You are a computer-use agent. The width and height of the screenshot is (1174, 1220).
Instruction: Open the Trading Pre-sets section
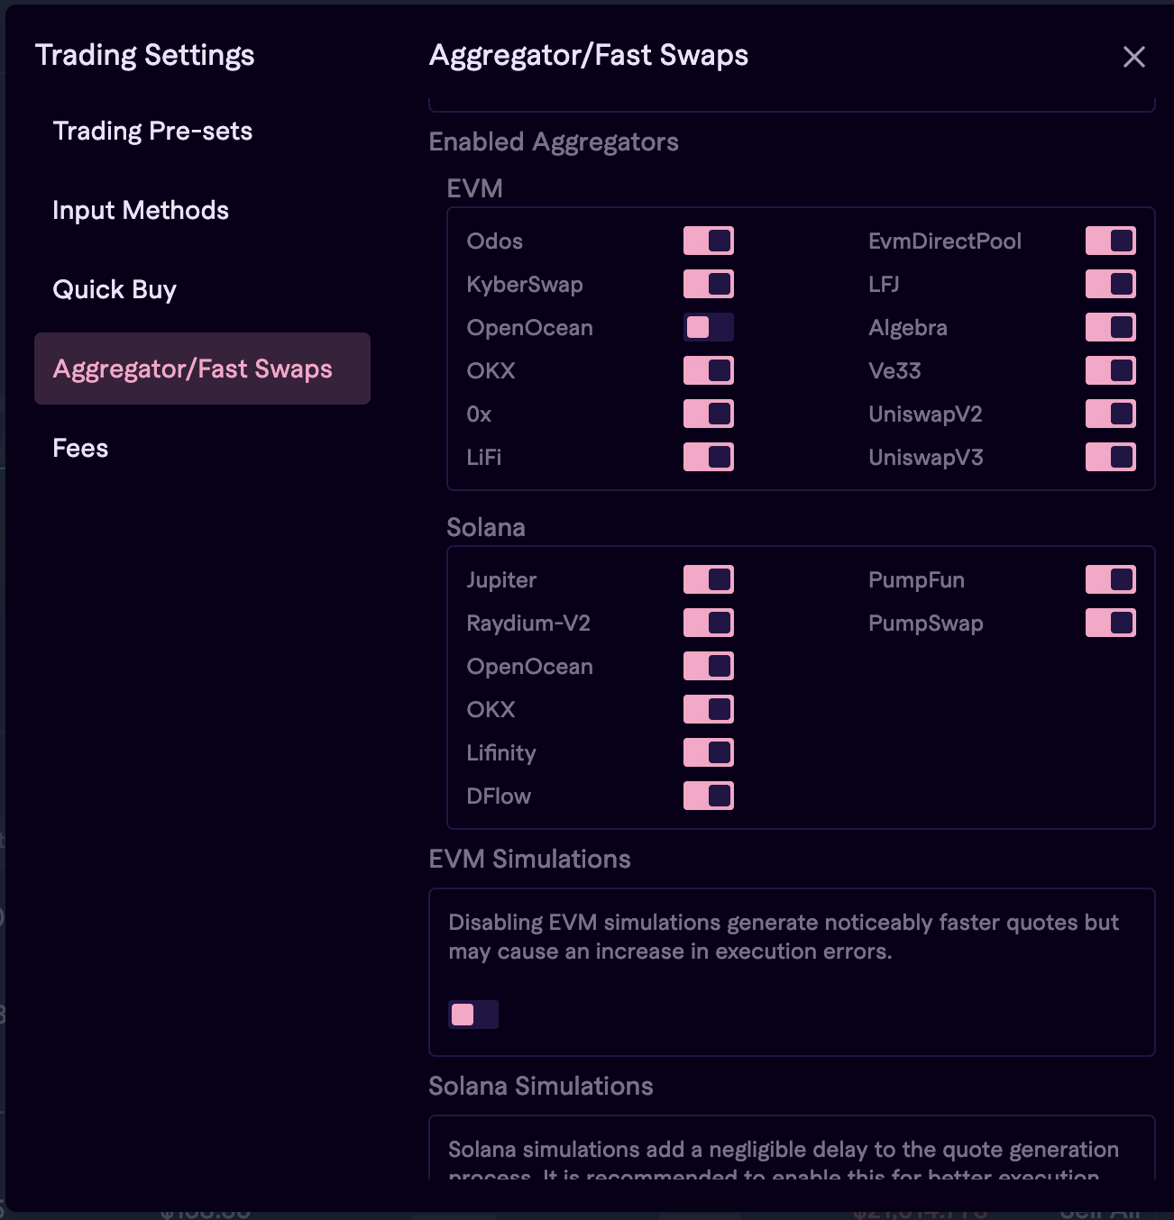[152, 131]
